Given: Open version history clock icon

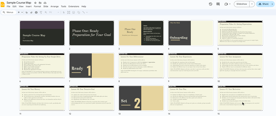Looking at the screenshot, I should click(210, 4).
